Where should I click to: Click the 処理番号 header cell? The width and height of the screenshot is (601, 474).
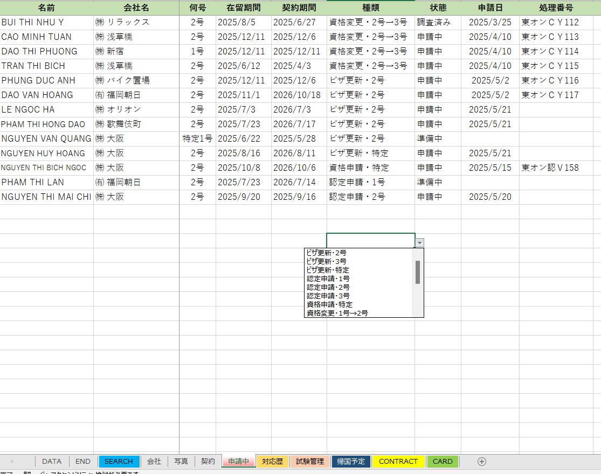[556, 8]
